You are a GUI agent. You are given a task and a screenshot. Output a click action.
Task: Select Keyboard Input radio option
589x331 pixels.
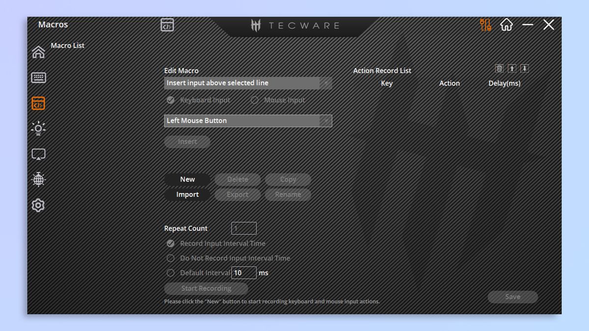point(170,100)
